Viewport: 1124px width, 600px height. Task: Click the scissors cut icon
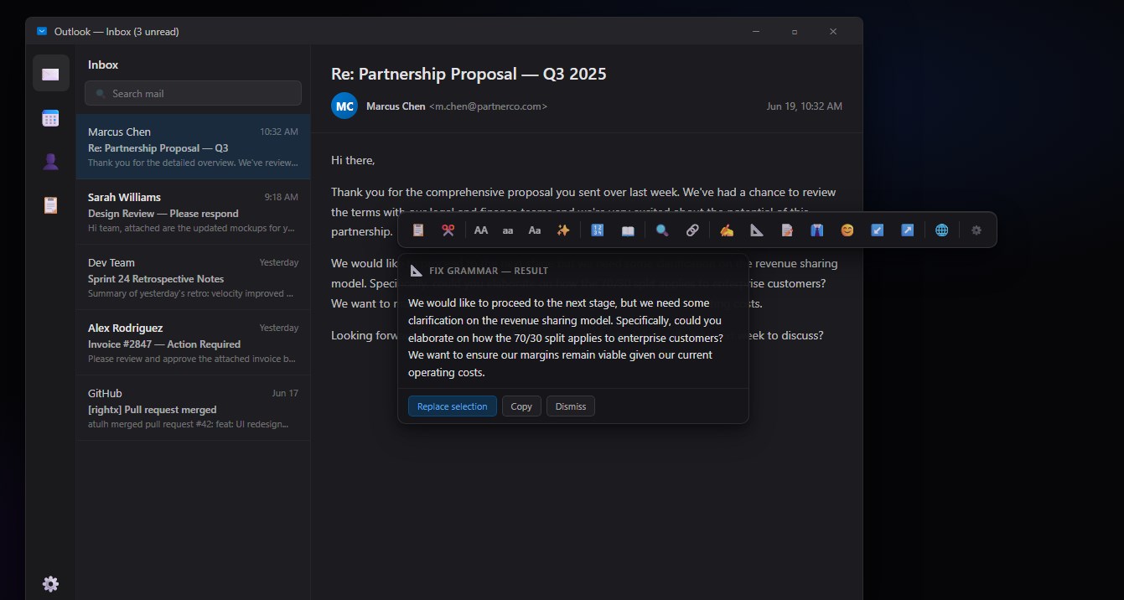coord(448,230)
